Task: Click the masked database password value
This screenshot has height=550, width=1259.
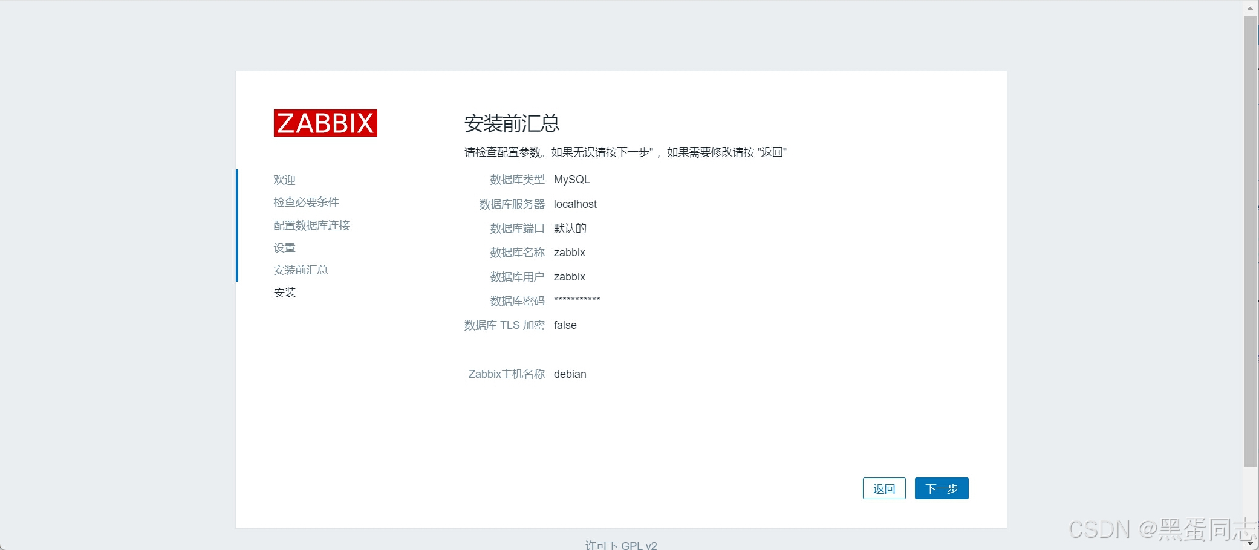Action: pos(577,300)
